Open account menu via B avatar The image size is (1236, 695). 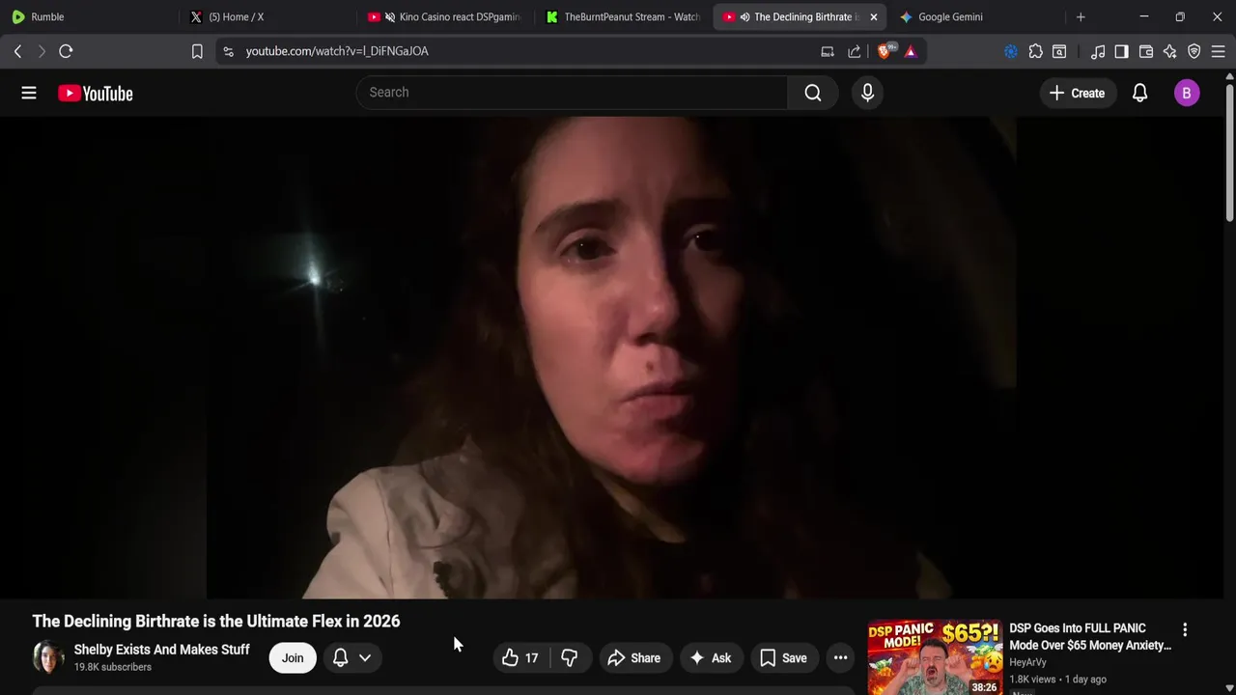(1187, 93)
